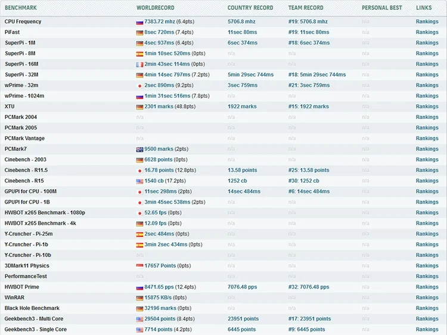Click the German flag beside 15875 KB/s

[139, 298]
